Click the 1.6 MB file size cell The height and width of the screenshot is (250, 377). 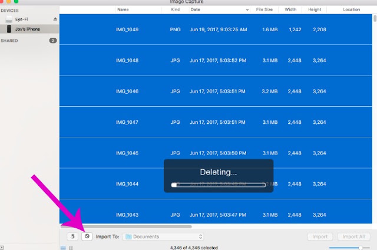coord(270,29)
